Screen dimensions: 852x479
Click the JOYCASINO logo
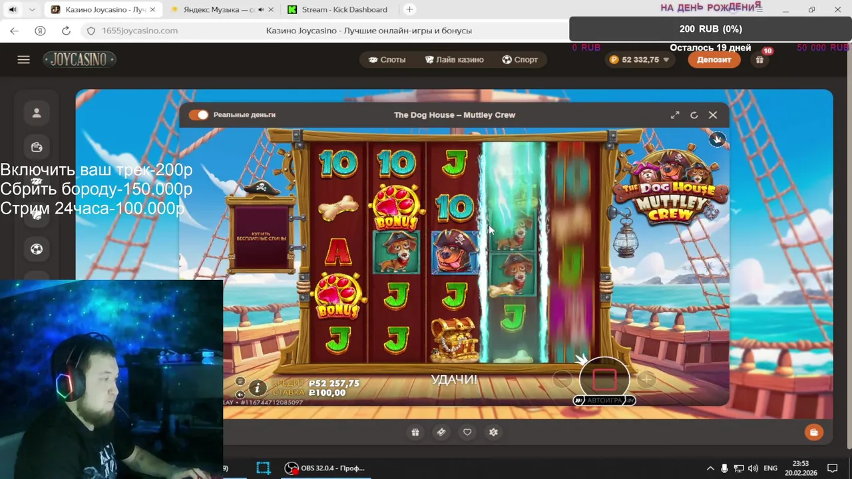[x=80, y=59]
